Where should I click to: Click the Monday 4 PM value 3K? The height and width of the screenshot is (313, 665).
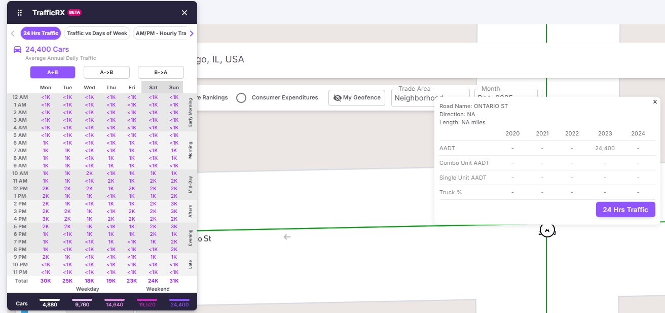coord(46,219)
